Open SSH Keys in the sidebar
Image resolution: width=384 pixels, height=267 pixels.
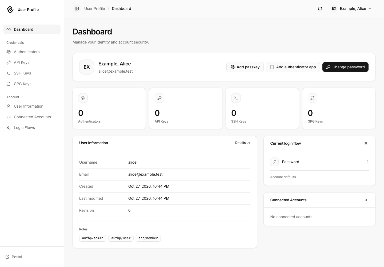point(32,73)
